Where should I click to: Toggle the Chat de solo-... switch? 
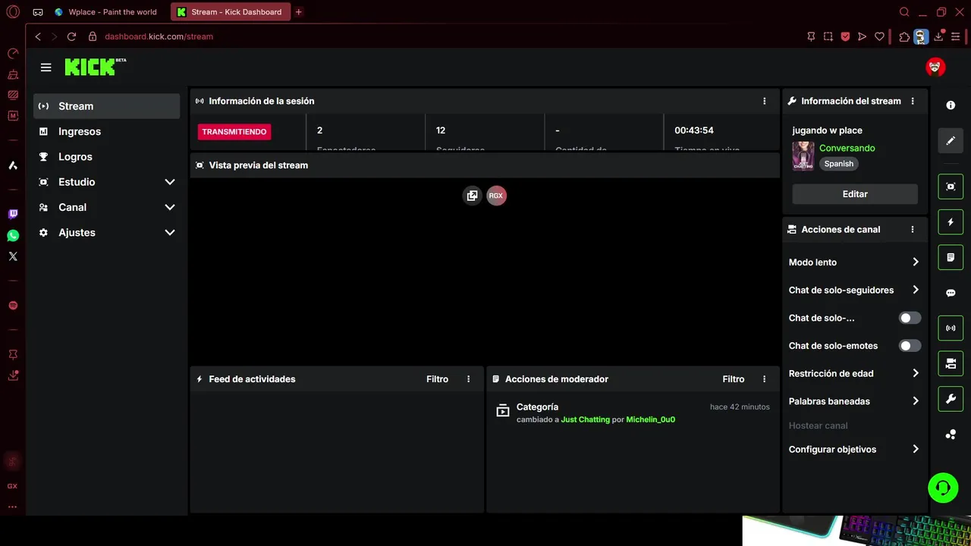(910, 318)
